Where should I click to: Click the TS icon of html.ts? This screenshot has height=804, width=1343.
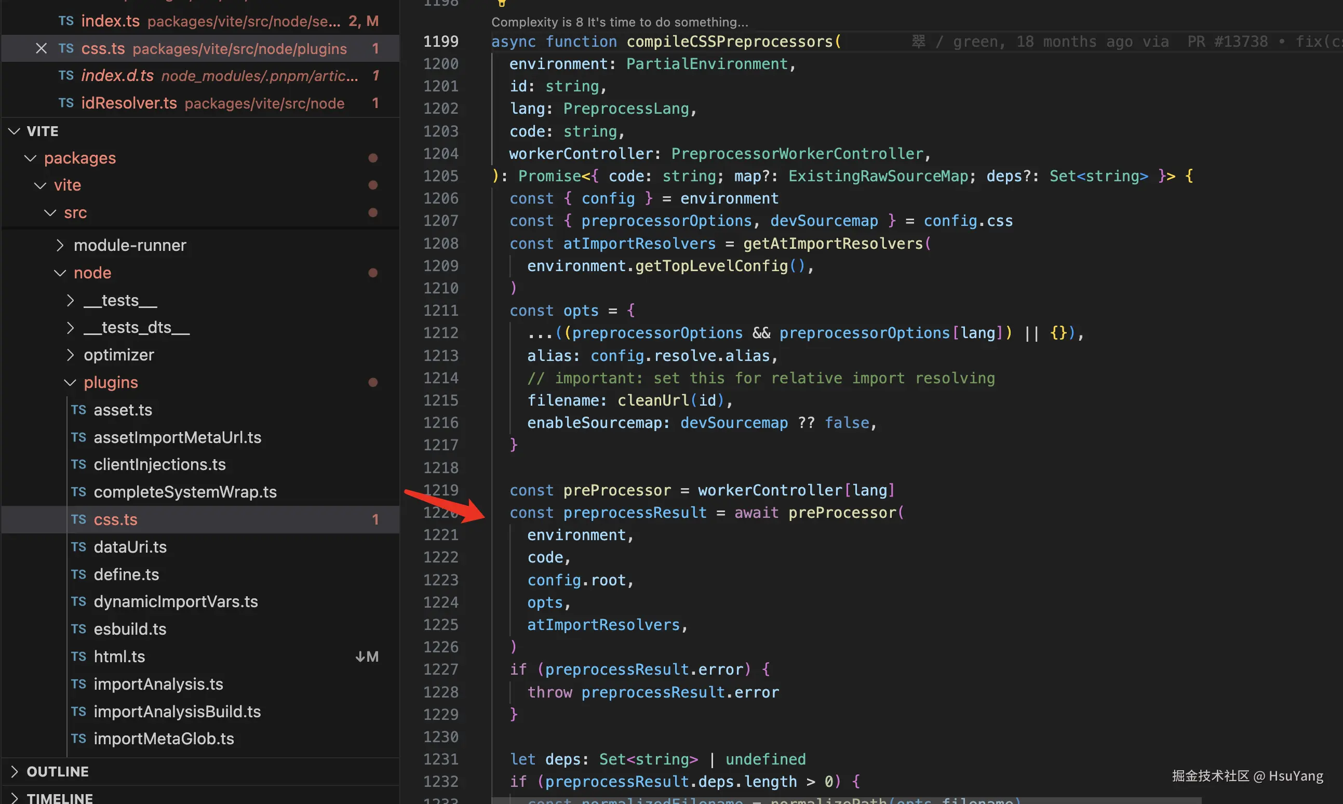click(78, 656)
